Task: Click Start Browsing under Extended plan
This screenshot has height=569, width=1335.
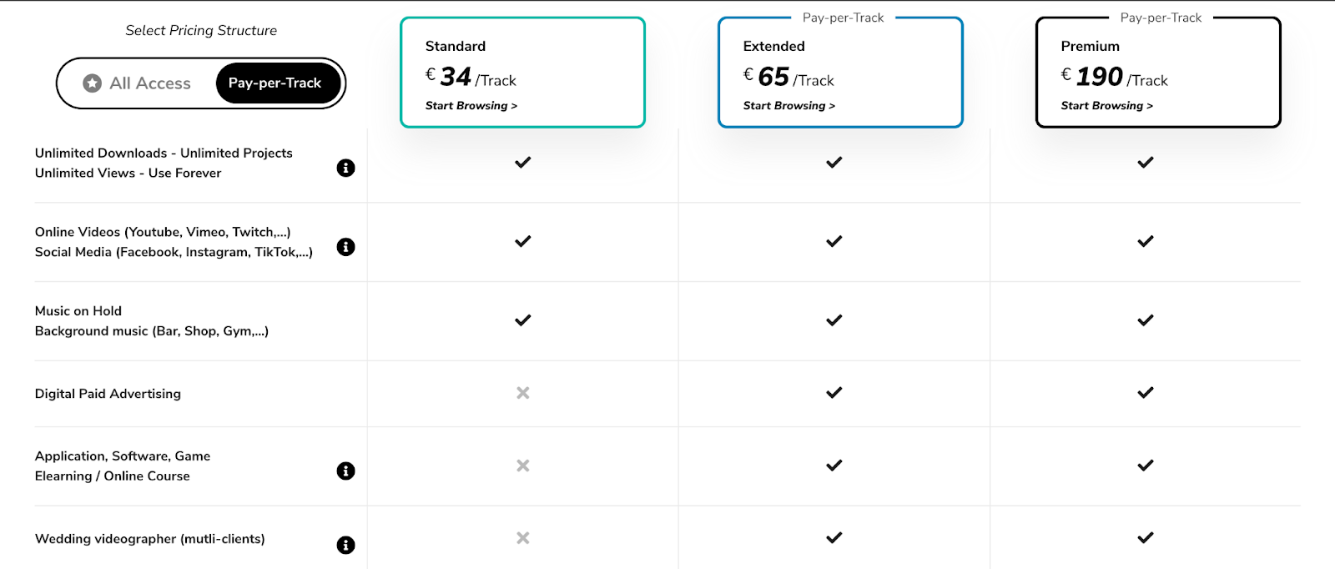Action: (788, 106)
